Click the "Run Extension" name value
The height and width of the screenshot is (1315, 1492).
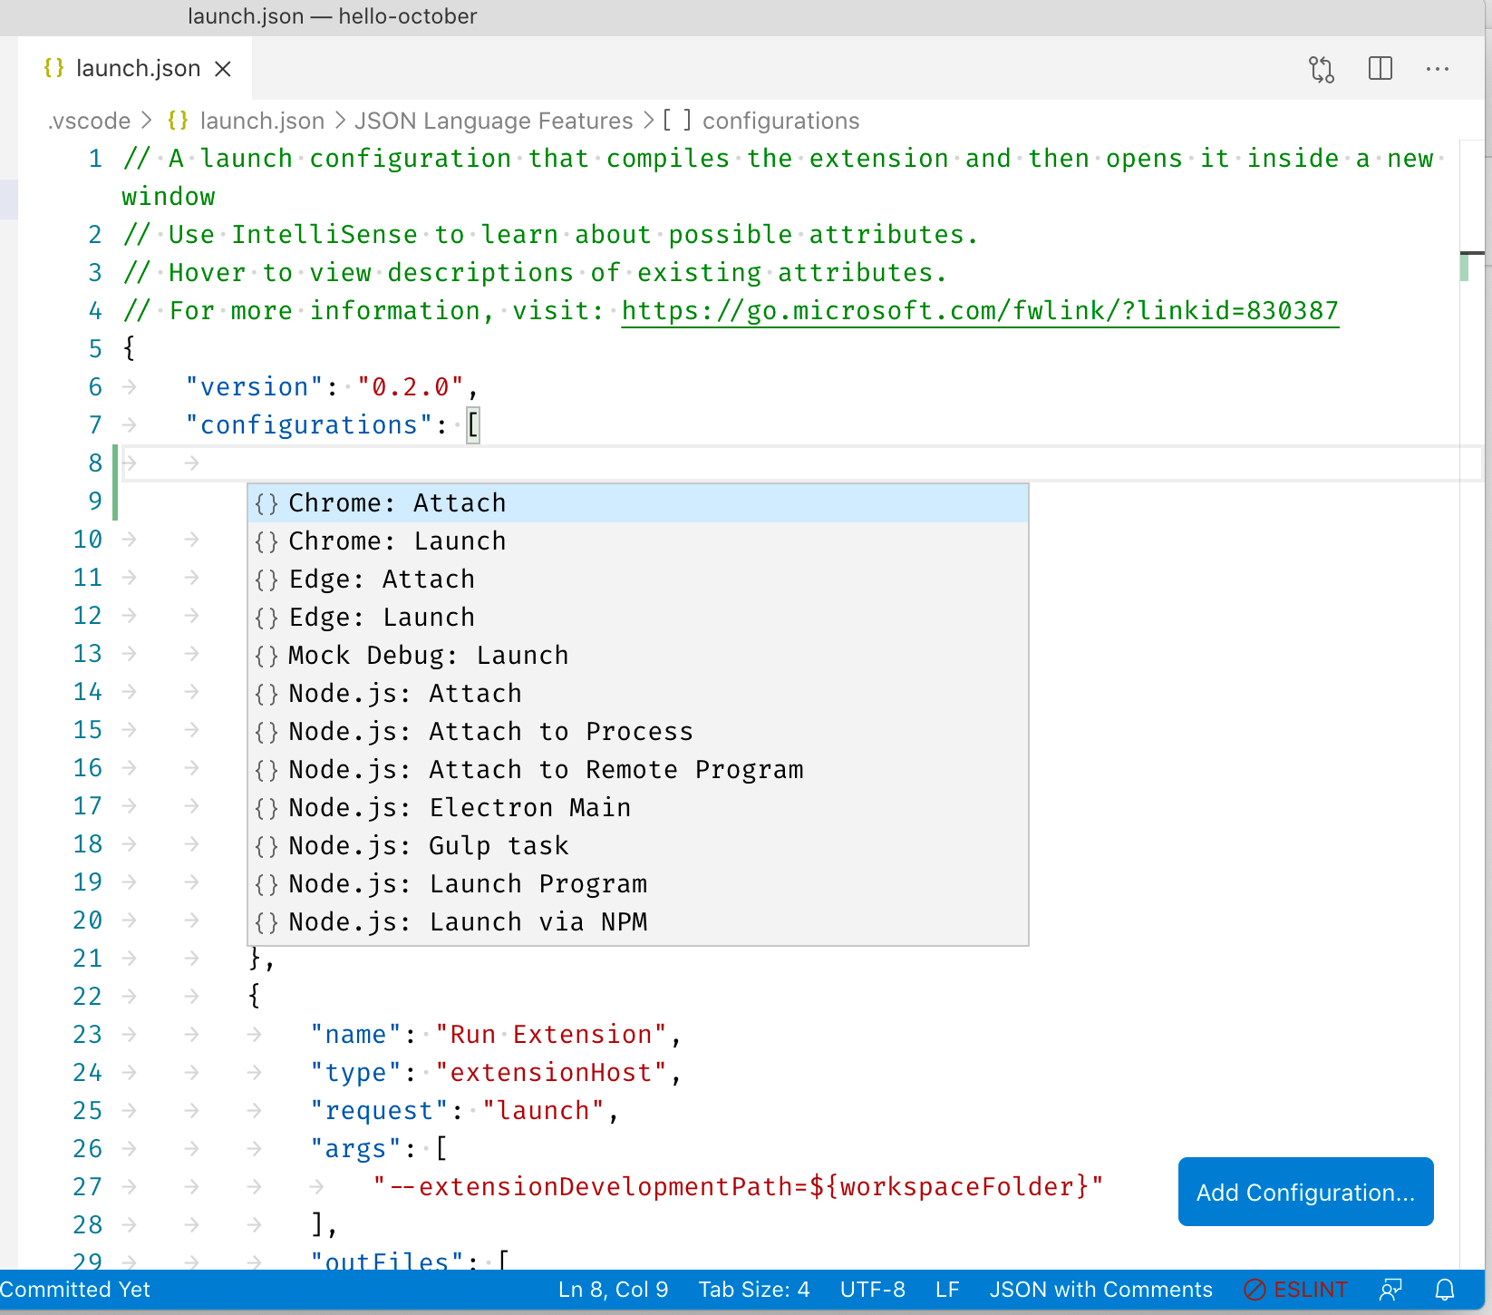tap(550, 1035)
